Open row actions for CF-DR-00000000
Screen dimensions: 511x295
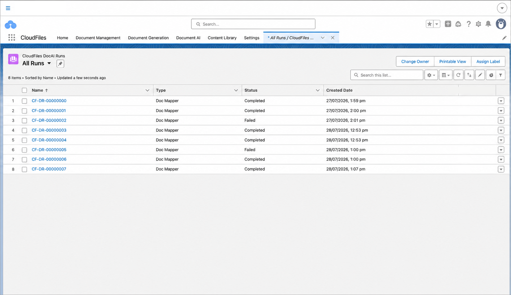tap(501, 101)
